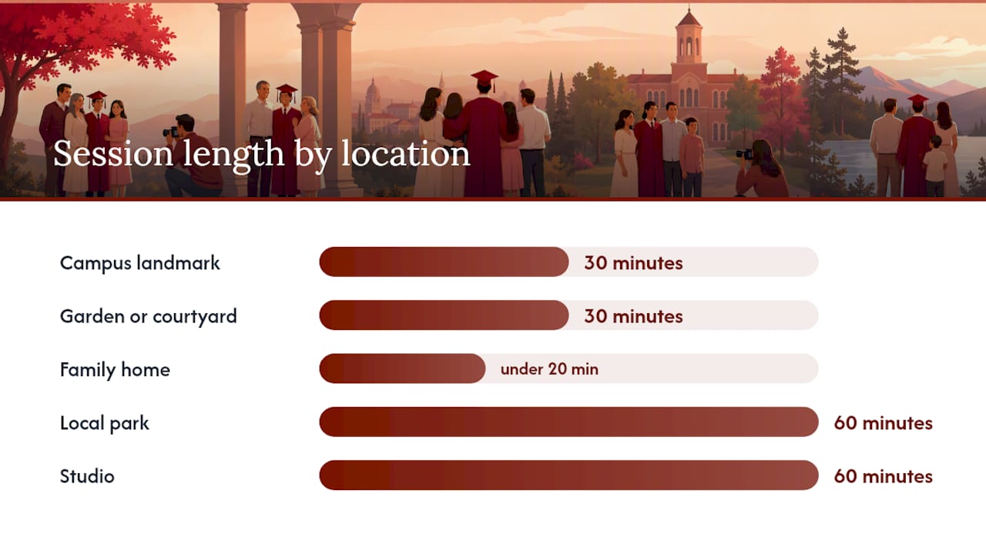Click the Local park full bar

click(x=568, y=422)
